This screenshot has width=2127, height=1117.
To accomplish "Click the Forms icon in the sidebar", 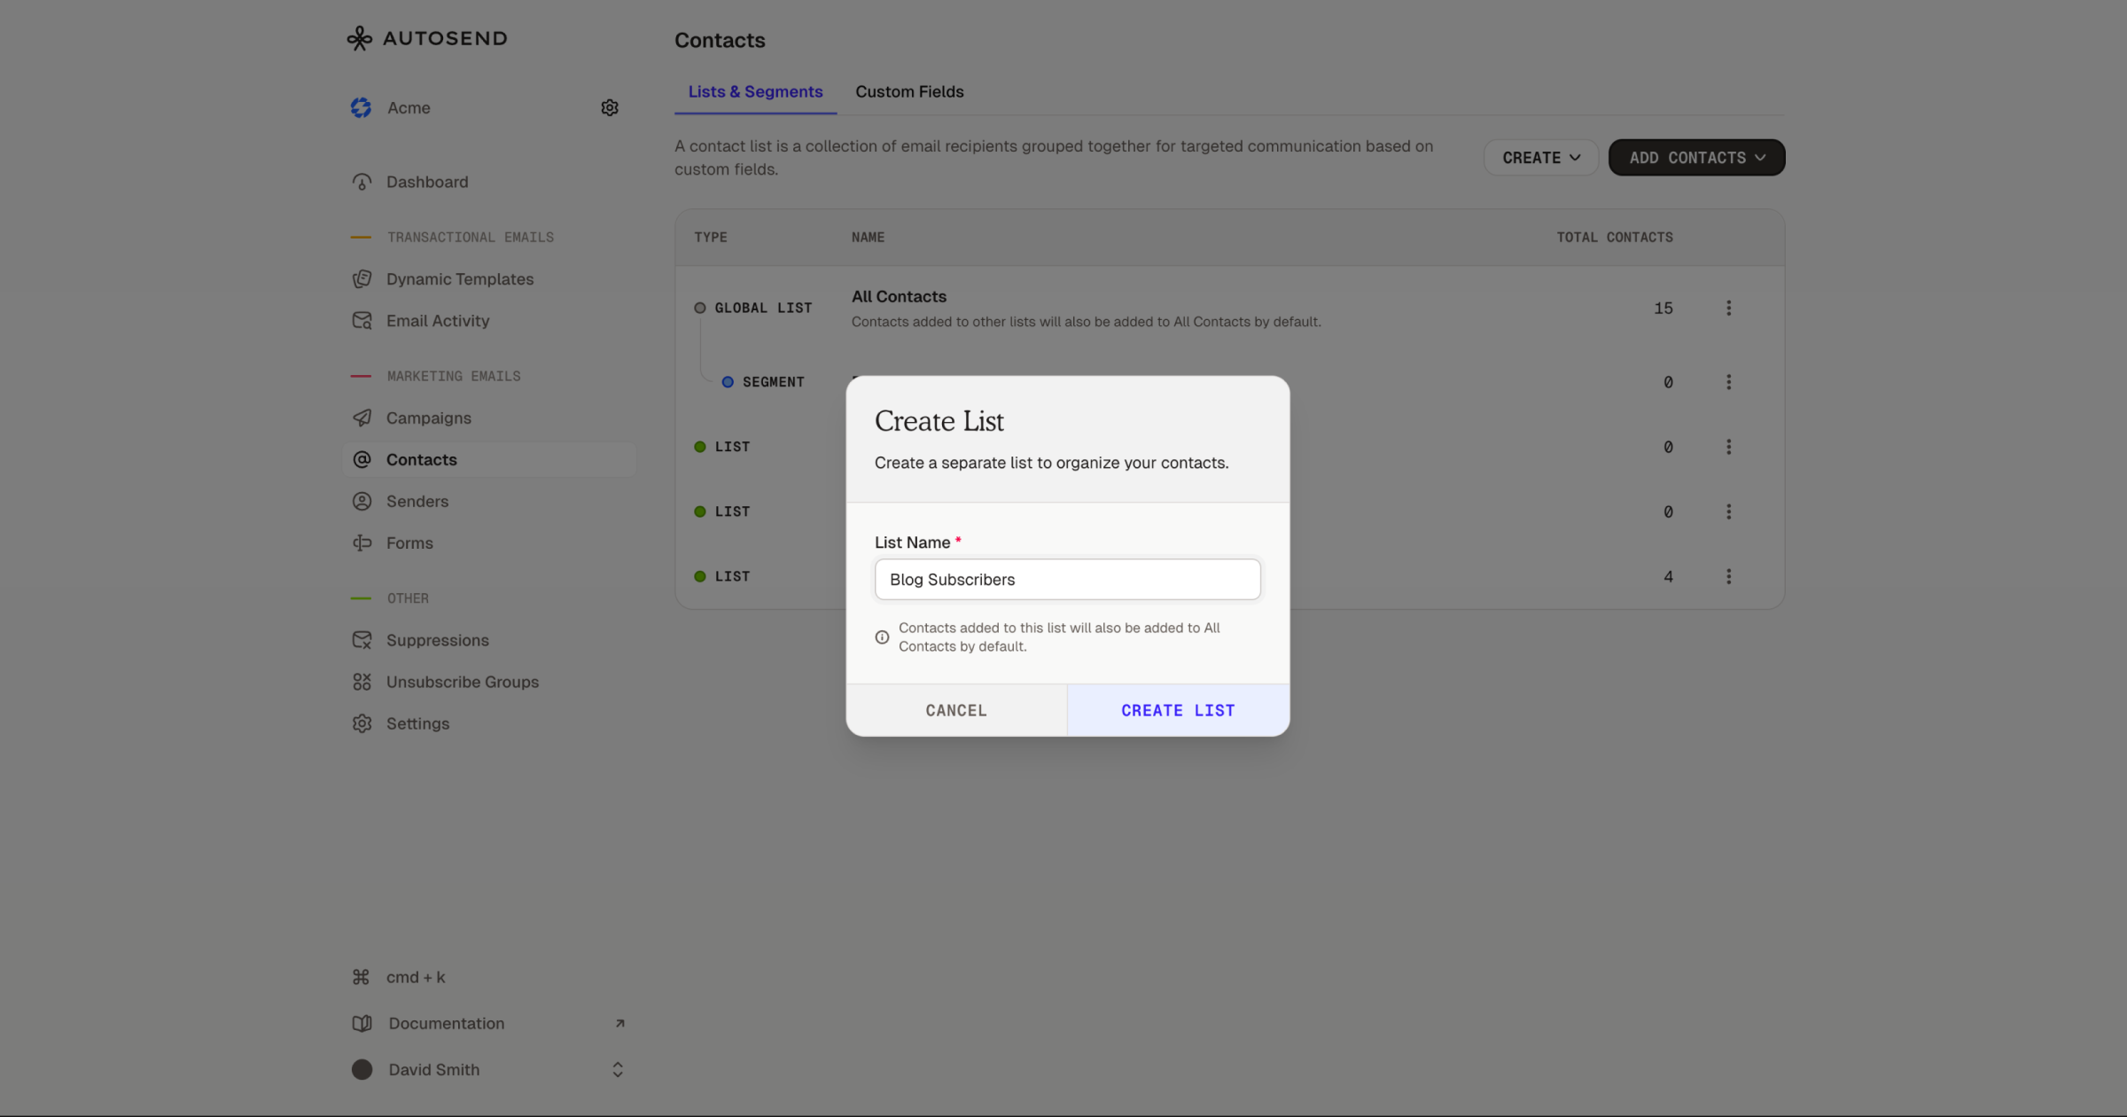I will pyautogui.click(x=362, y=543).
